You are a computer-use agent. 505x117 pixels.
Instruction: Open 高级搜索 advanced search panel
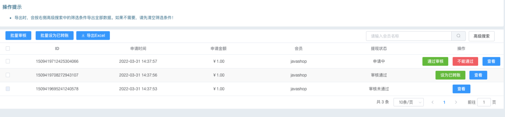[x=481, y=36]
